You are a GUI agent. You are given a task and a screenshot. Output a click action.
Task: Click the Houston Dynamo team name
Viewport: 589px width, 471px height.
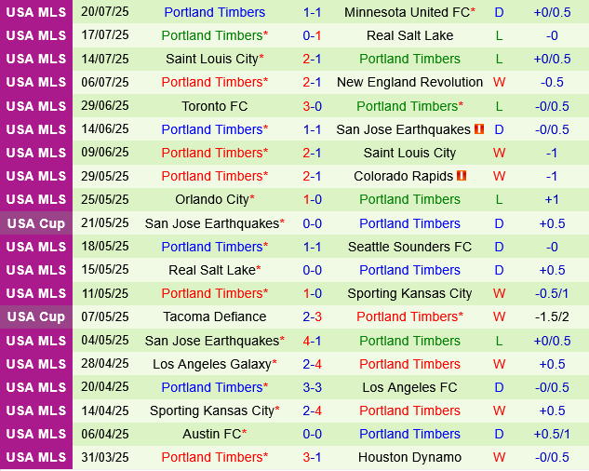point(409,457)
